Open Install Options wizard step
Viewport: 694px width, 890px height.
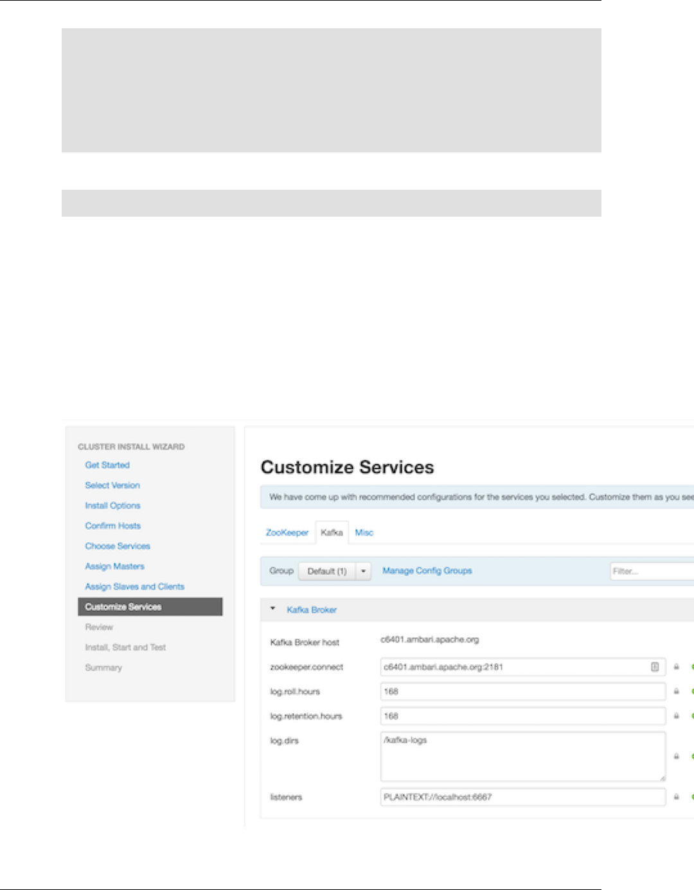coord(112,505)
